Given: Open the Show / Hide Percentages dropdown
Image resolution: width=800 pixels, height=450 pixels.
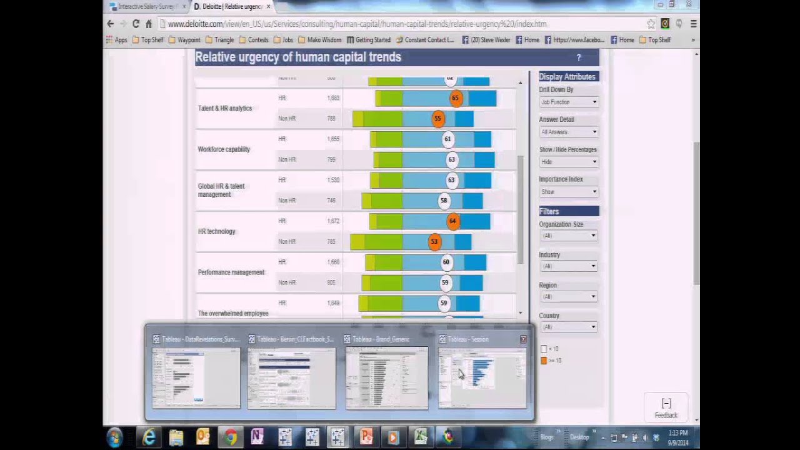Looking at the screenshot, I should click(x=569, y=162).
